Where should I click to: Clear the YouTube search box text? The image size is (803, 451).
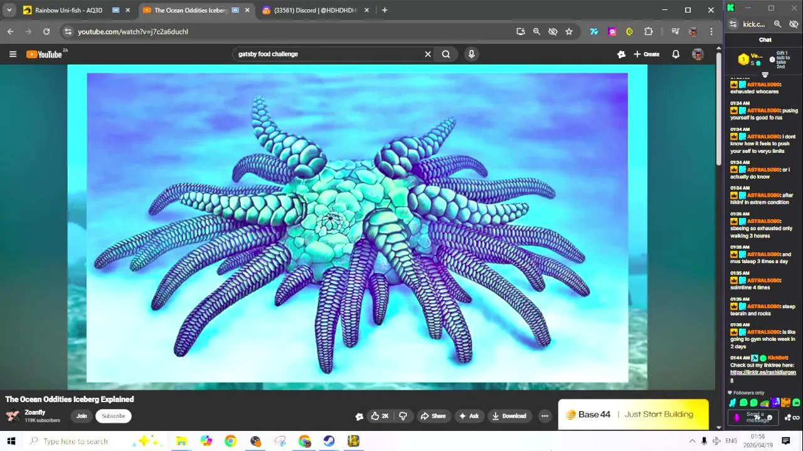(x=428, y=54)
